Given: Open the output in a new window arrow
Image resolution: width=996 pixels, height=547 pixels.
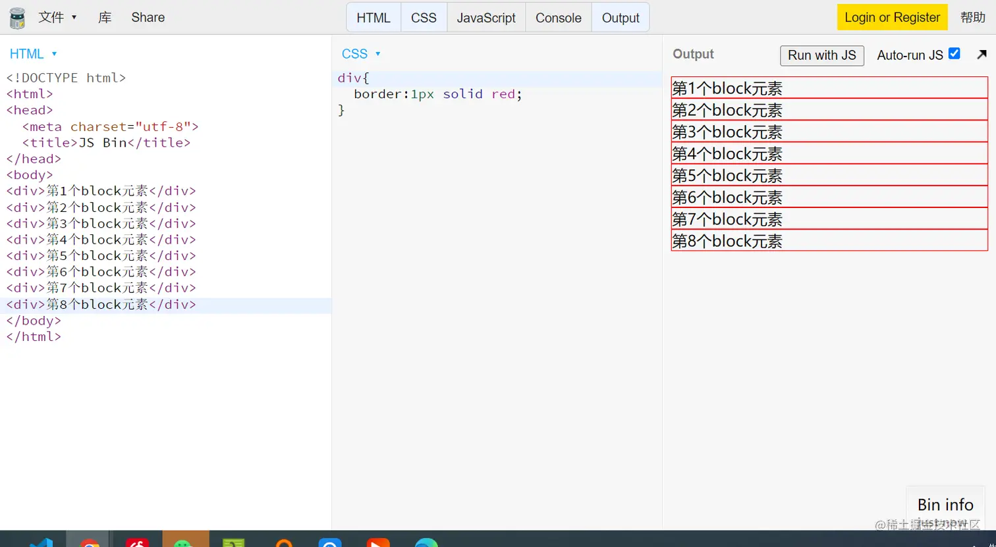Looking at the screenshot, I should 982,55.
